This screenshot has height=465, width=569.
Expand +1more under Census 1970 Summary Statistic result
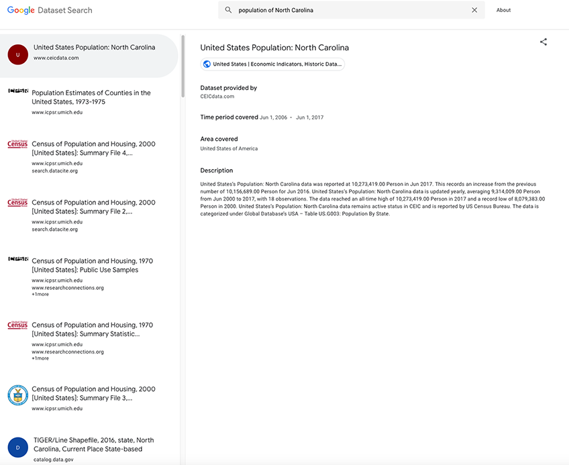point(39,358)
